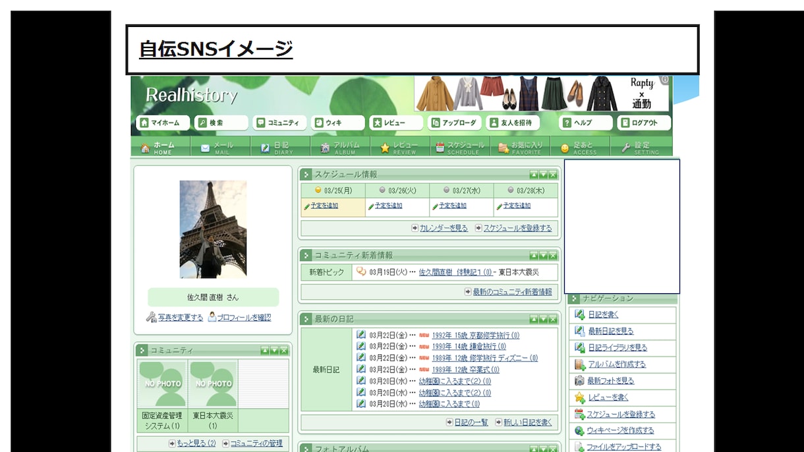Click レビューを書く in the navigation
The width and height of the screenshot is (804, 452).
tap(608, 398)
